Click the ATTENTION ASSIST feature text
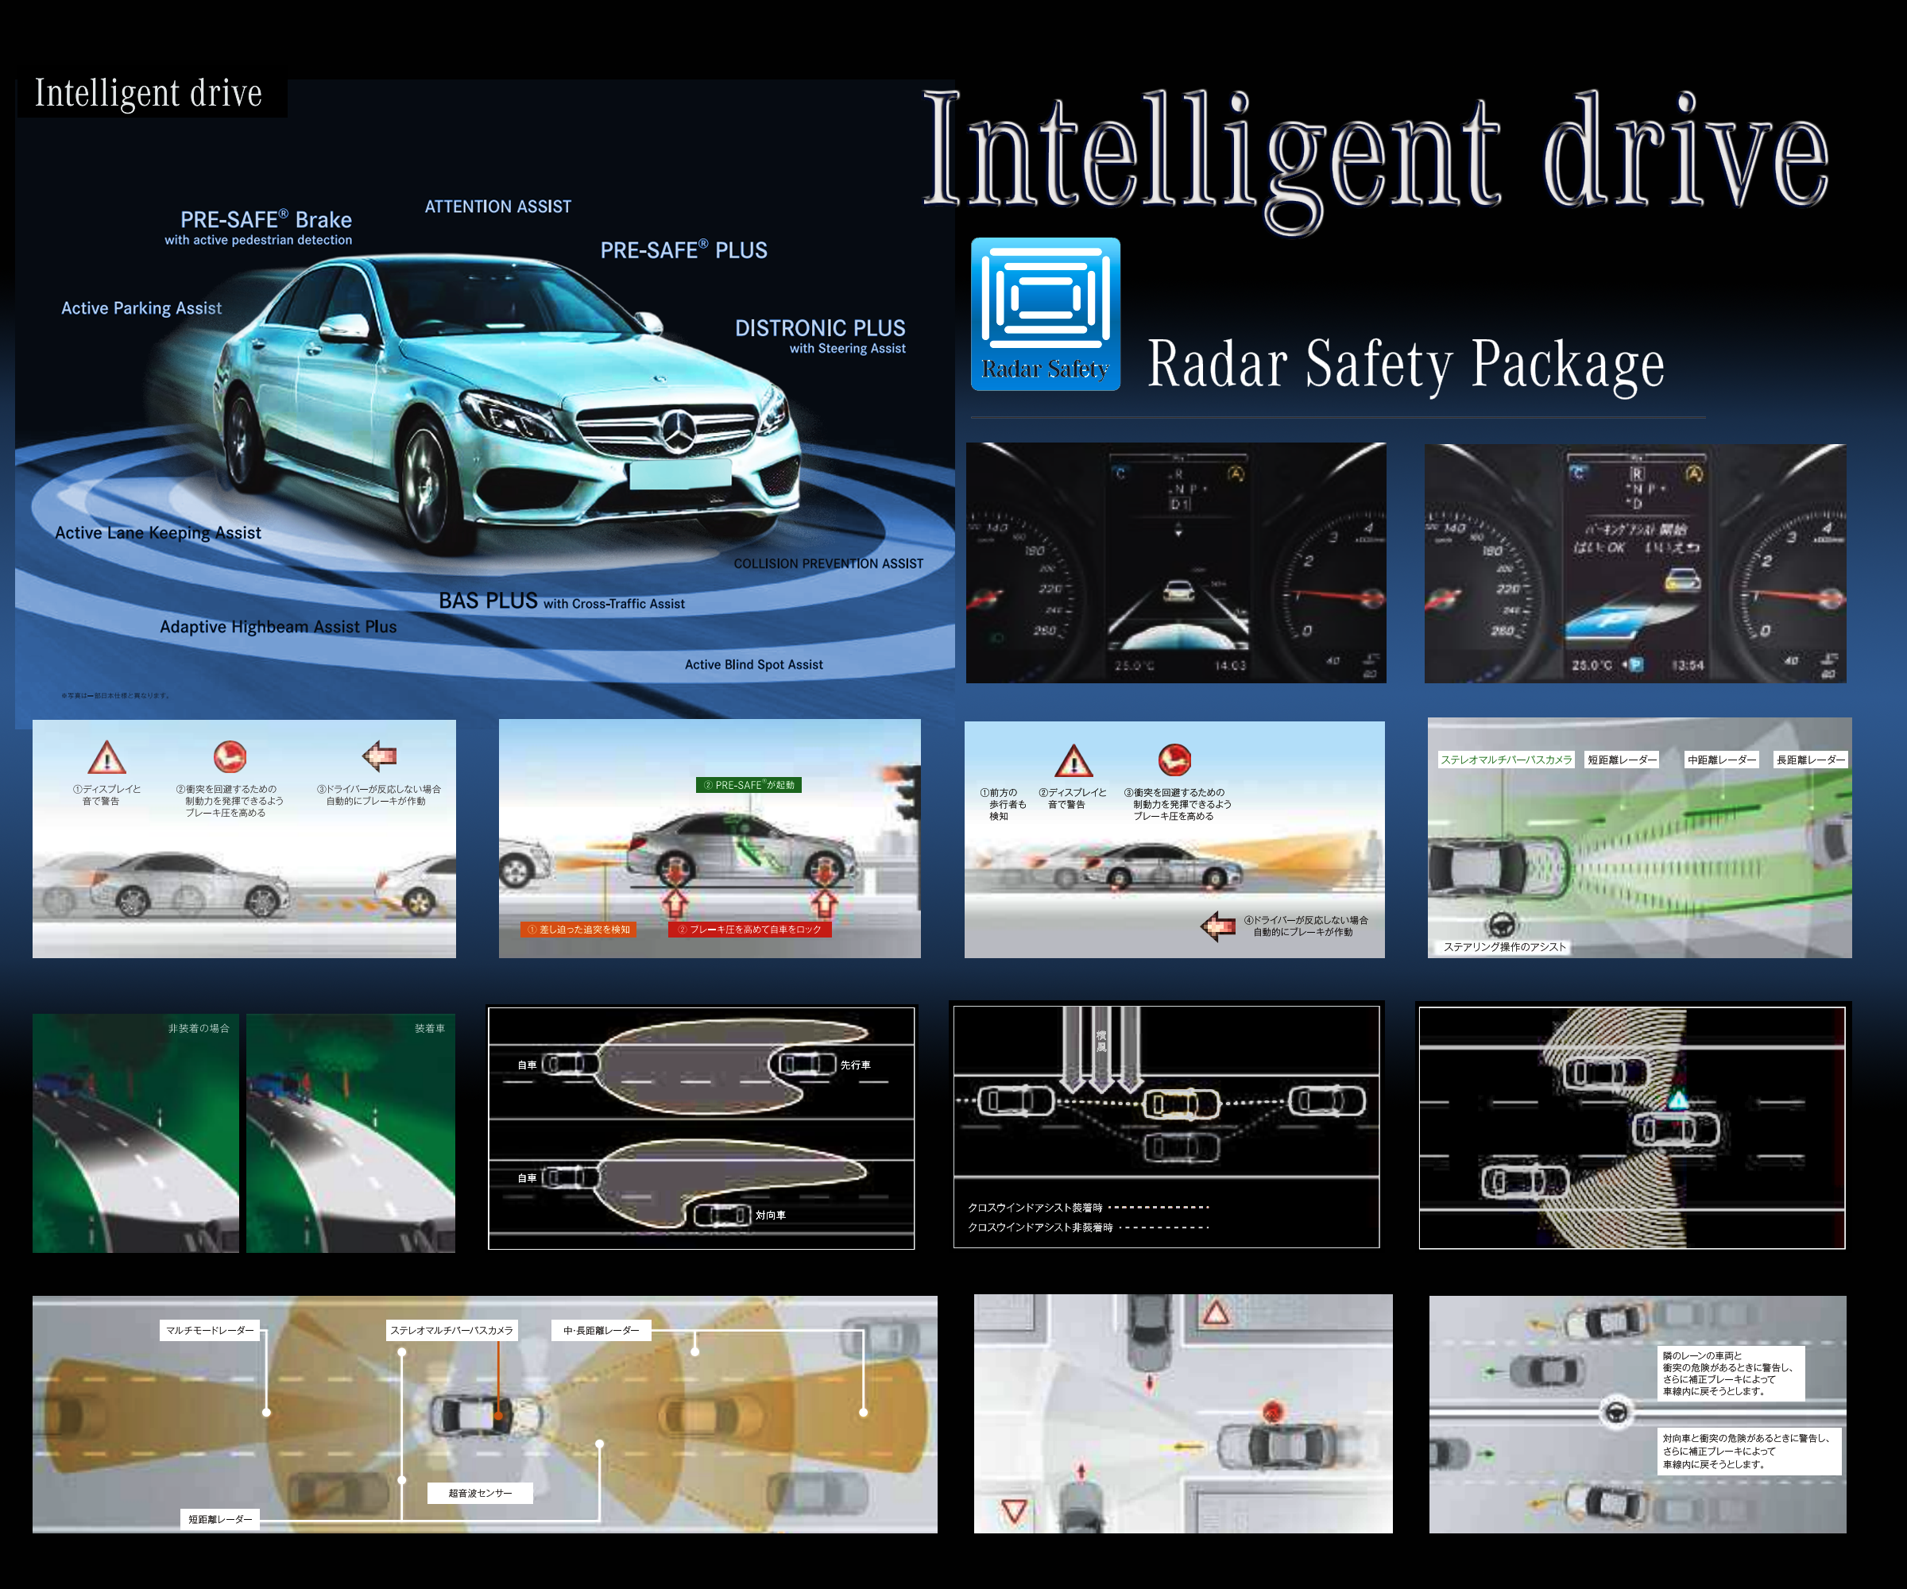The image size is (1907, 1589). (497, 206)
